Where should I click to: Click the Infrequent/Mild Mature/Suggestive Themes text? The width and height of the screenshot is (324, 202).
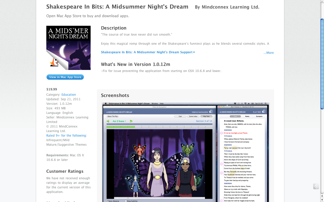(67, 142)
